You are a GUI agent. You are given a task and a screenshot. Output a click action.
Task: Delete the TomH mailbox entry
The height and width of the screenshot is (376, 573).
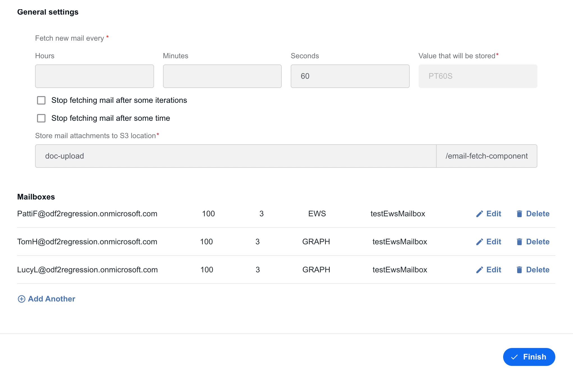(533, 242)
